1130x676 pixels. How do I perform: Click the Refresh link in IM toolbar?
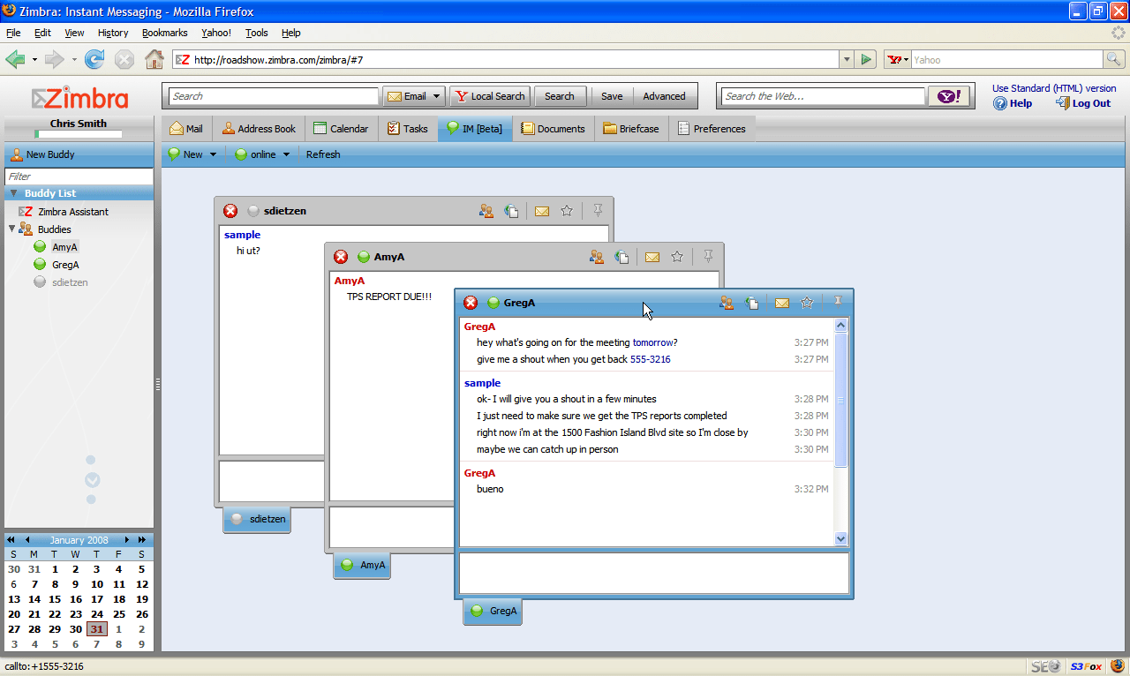[322, 154]
